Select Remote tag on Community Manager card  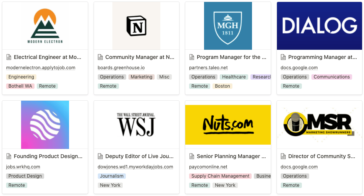108,86
